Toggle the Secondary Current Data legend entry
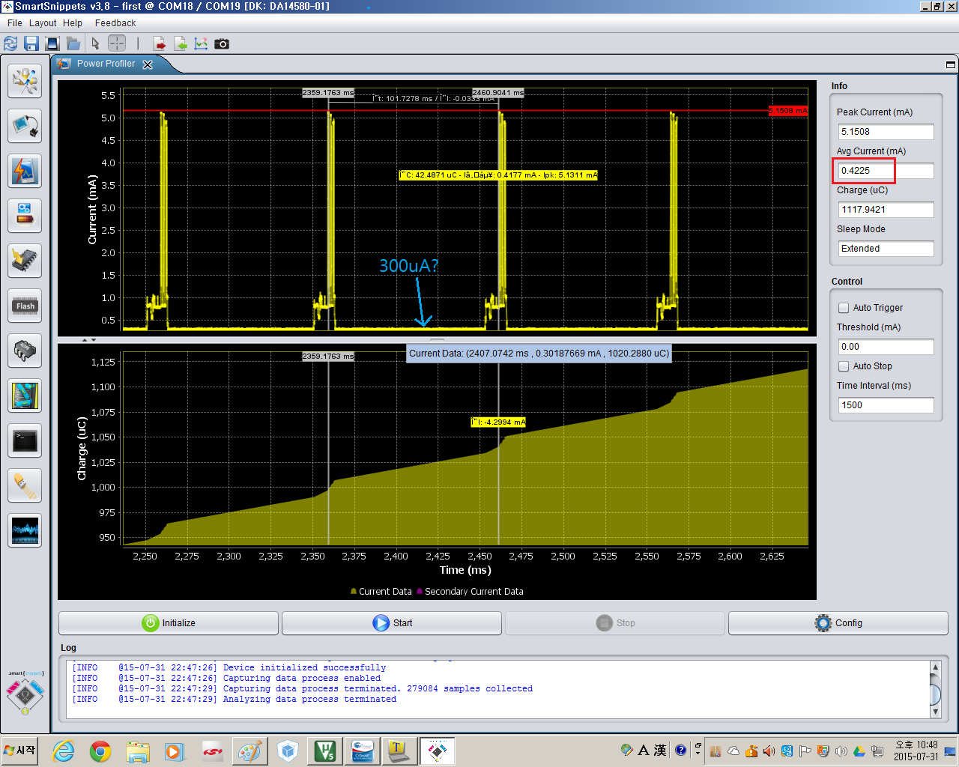 pos(470,592)
